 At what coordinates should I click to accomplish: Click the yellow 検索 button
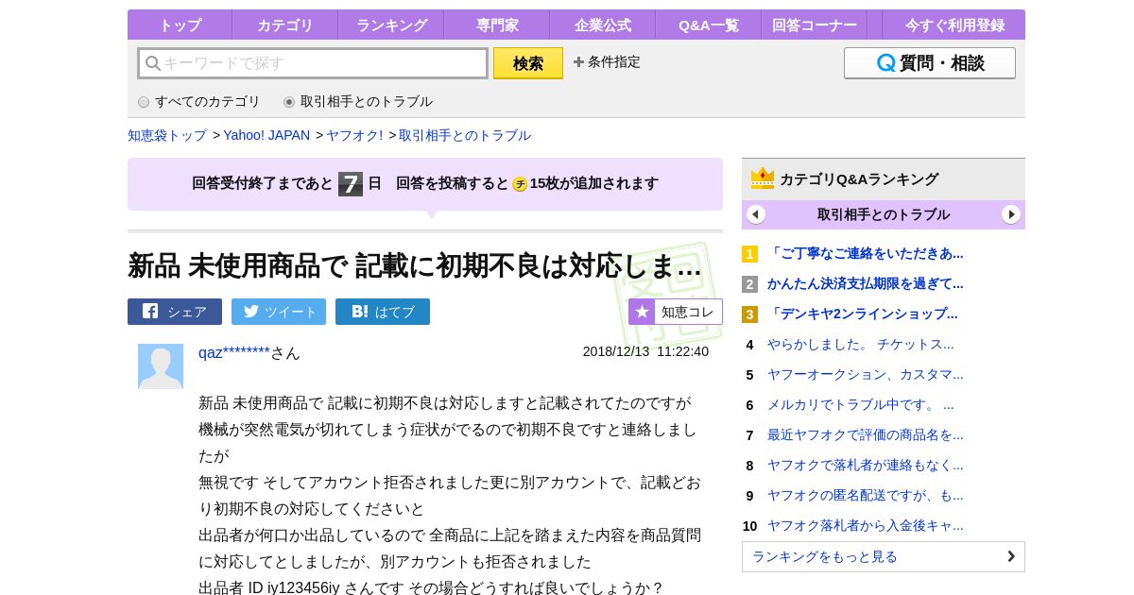click(x=528, y=63)
